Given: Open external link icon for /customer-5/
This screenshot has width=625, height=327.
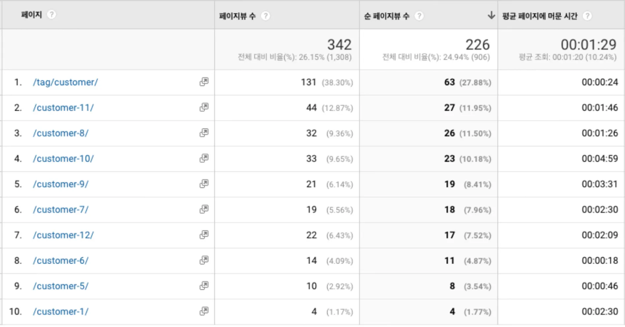Looking at the screenshot, I should 204,285.
